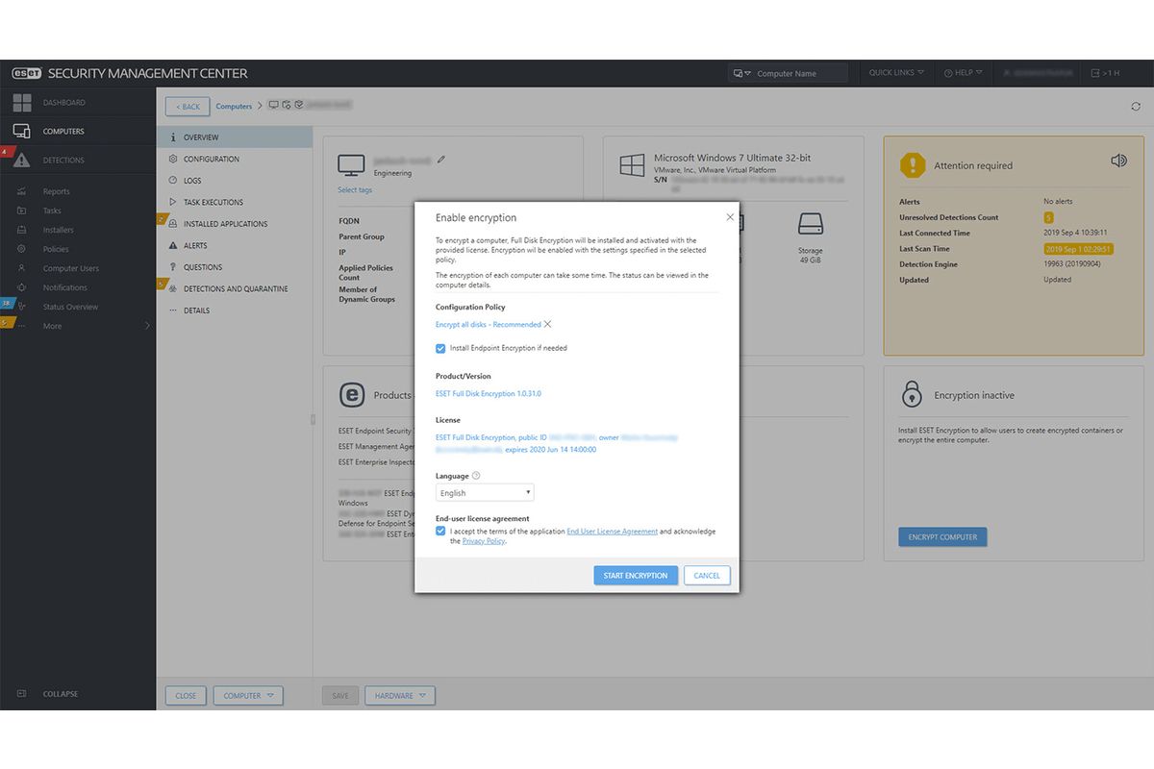Click the Notifications bell icon
1154x769 pixels.
tap(21, 287)
